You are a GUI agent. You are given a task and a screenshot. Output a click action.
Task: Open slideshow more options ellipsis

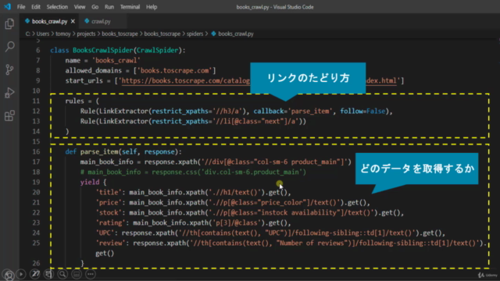coord(91,274)
